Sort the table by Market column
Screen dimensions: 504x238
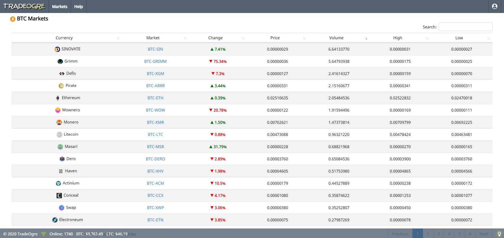(x=153, y=38)
